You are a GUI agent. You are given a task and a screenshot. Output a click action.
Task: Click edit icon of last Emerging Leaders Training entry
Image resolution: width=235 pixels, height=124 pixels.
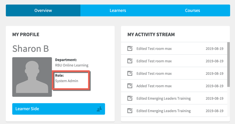tap(130, 111)
